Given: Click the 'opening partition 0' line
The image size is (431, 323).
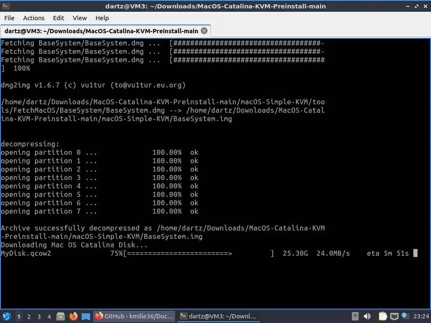Looking at the screenshot, I should click(x=99, y=152).
